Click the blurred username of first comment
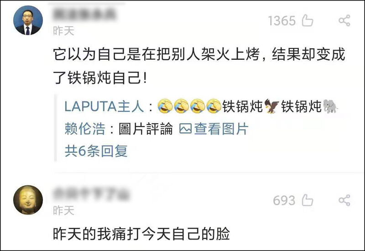 pyautogui.click(x=84, y=14)
